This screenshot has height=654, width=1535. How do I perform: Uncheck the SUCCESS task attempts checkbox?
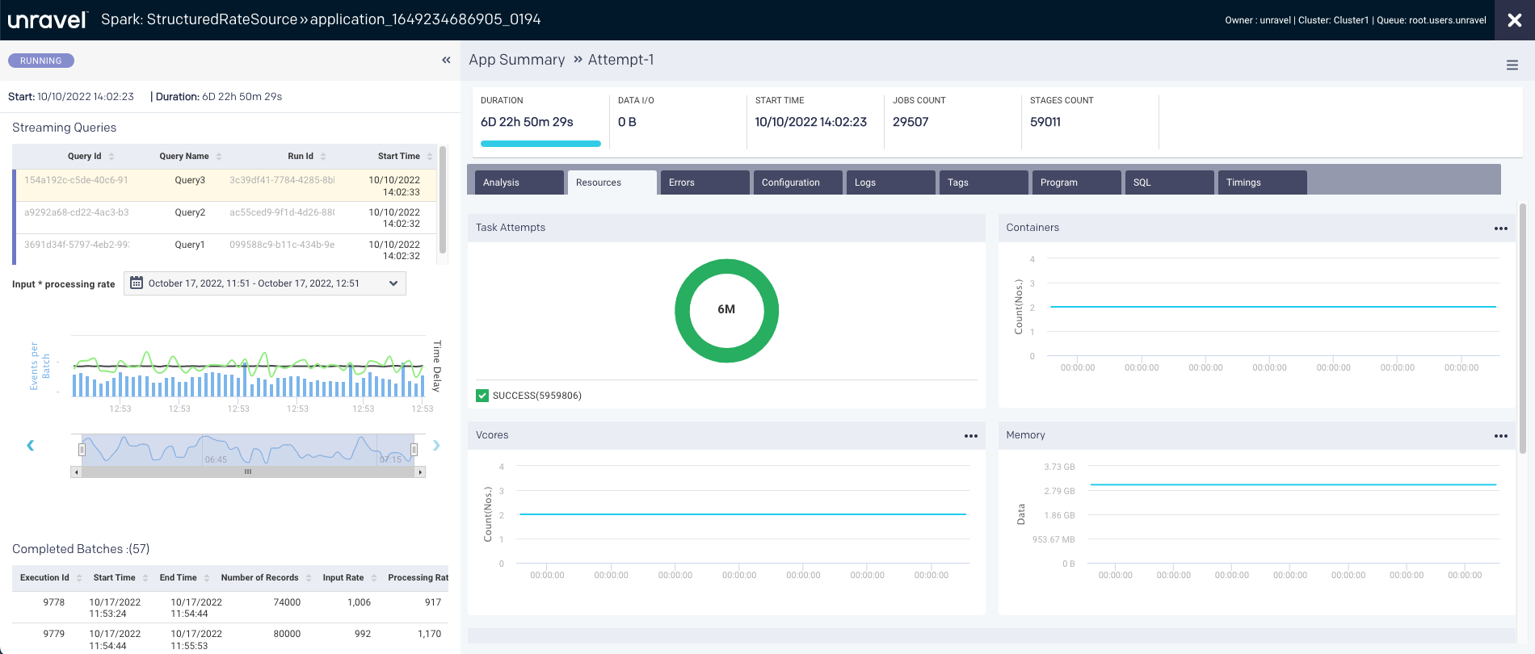pos(482,396)
